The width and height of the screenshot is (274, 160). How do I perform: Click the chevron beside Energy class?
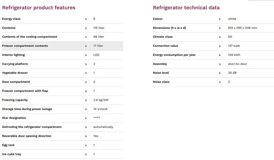(86, 19)
